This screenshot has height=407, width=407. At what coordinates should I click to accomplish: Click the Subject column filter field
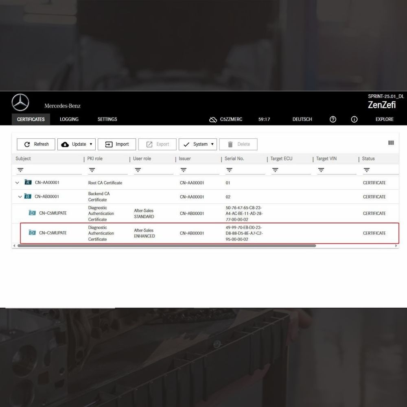point(45,169)
